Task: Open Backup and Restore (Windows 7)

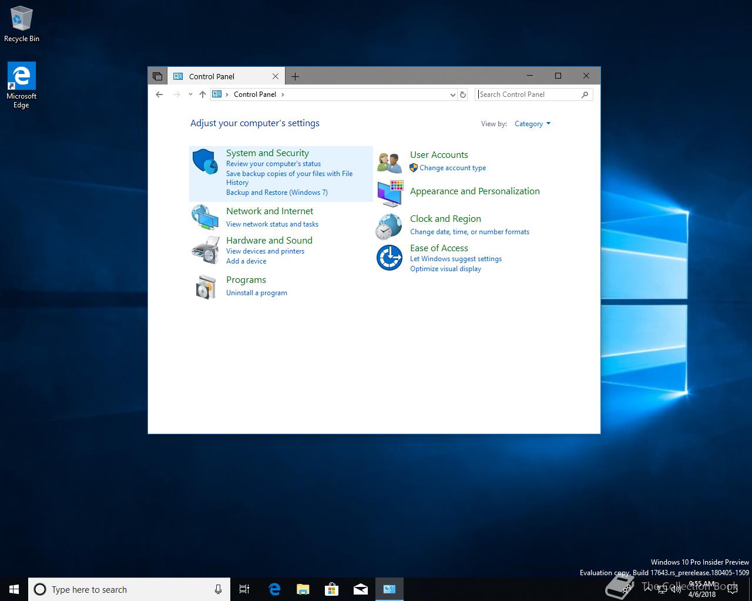Action: [x=277, y=193]
